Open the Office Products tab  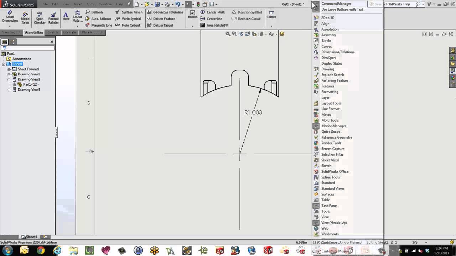[92, 32]
